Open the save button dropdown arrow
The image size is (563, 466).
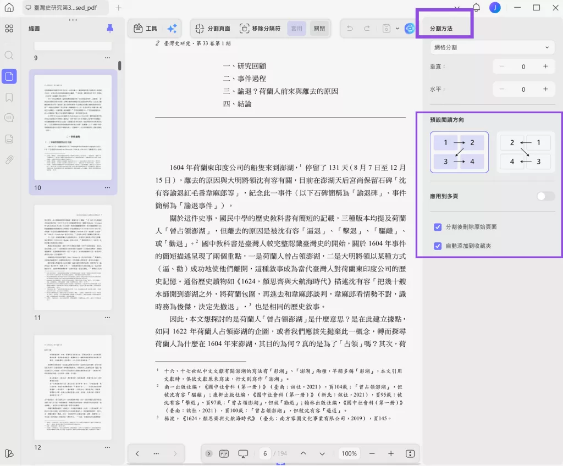(x=398, y=28)
